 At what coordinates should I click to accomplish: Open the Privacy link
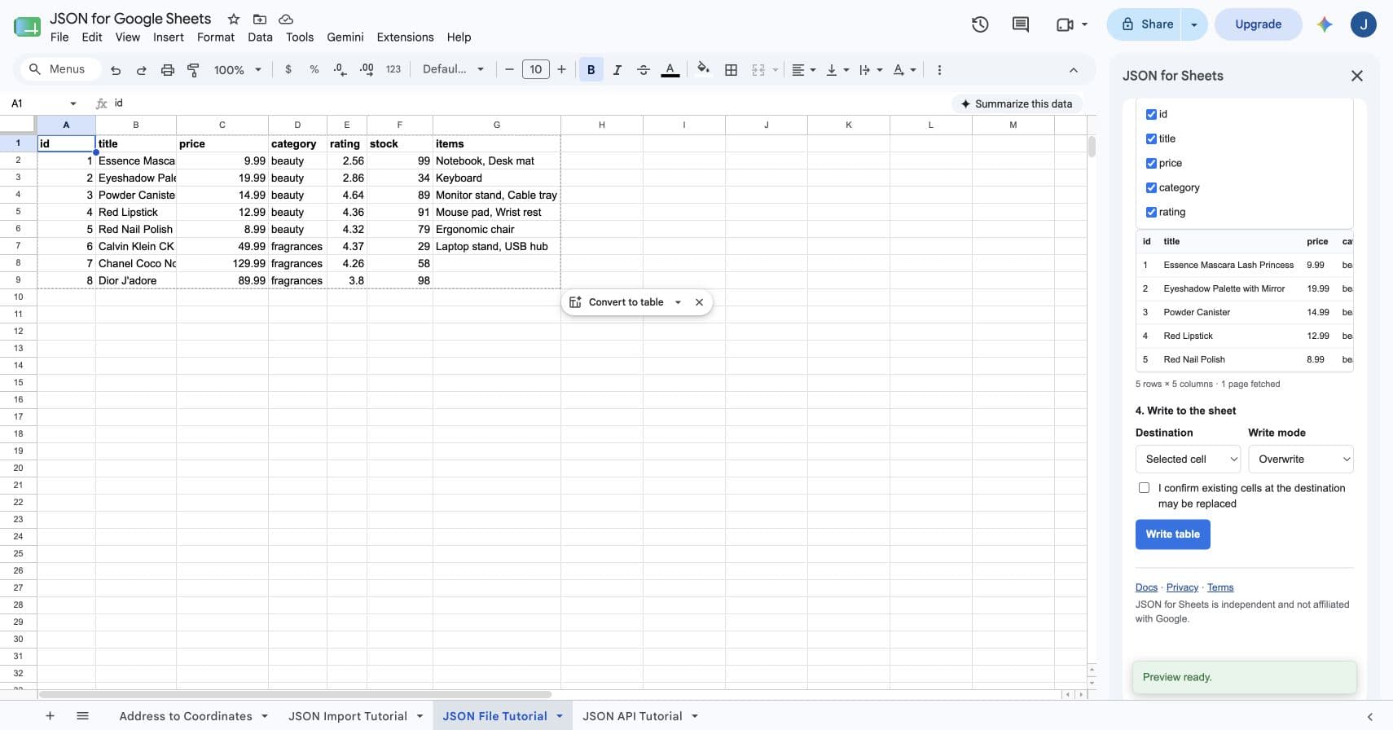pyautogui.click(x=1182, y=587)
